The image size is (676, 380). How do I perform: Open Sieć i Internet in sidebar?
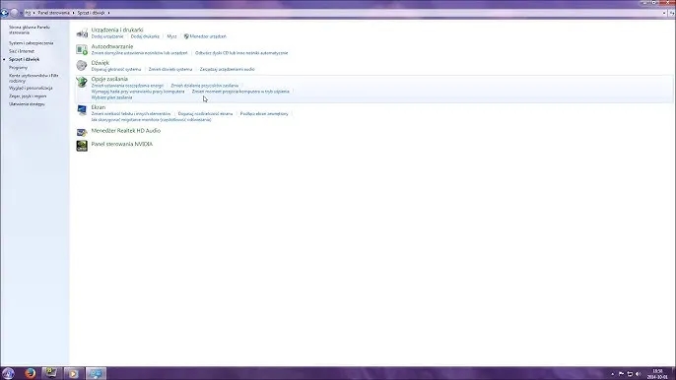pyautogui.click(x=22, y=51)
